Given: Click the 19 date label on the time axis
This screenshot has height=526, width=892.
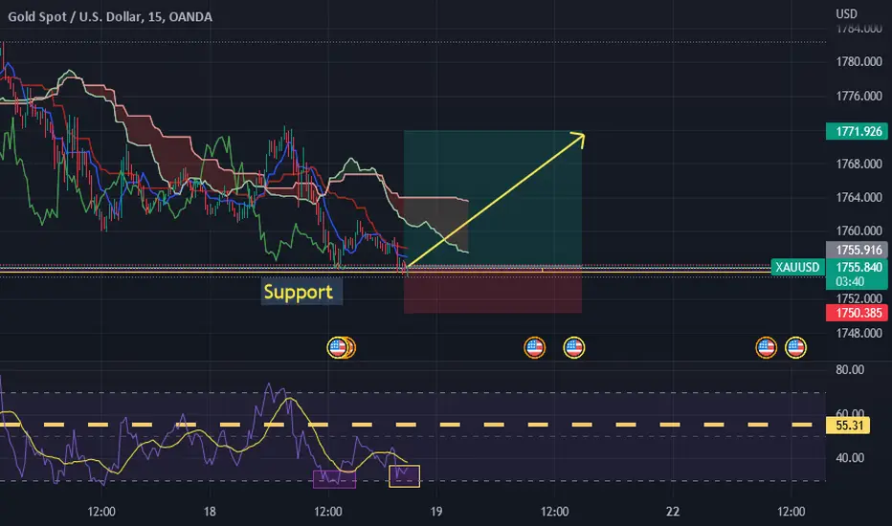Looking at the screenshot, I should 435,512.
